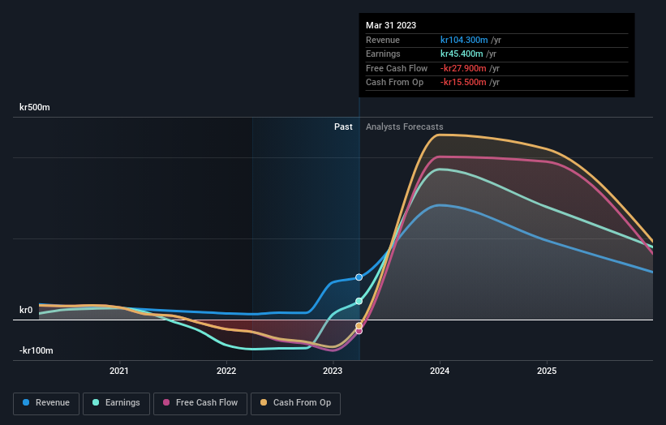Image resolution: width=666 pixels, height=425 pixels.
Task: Toggle the Revenue series legend button
Action: click(x=46, y=403)
